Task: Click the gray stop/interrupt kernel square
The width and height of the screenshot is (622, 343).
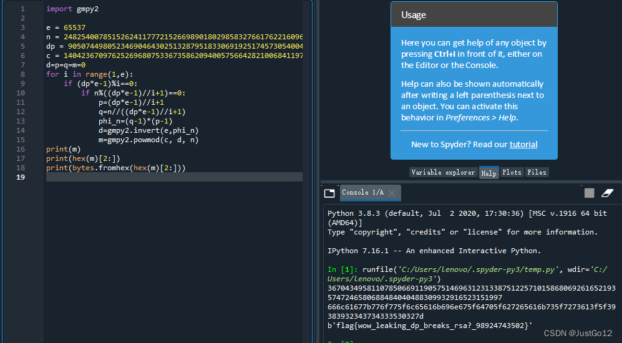Action: click(x=589, y=193)
